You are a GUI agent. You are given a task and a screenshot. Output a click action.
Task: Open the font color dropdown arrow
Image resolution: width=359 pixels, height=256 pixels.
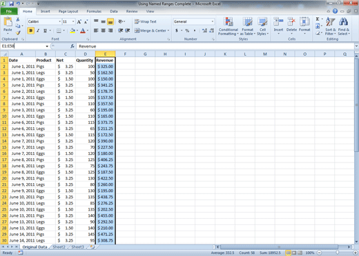click(x=88, y=30)
